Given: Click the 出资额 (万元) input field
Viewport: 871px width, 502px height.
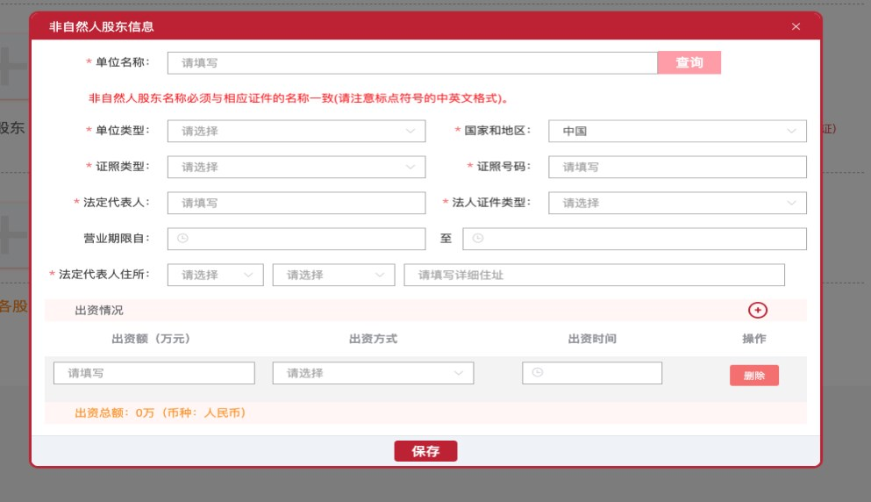Looking at the screenshot, I should pyautogui.click(x=154, y=373).
